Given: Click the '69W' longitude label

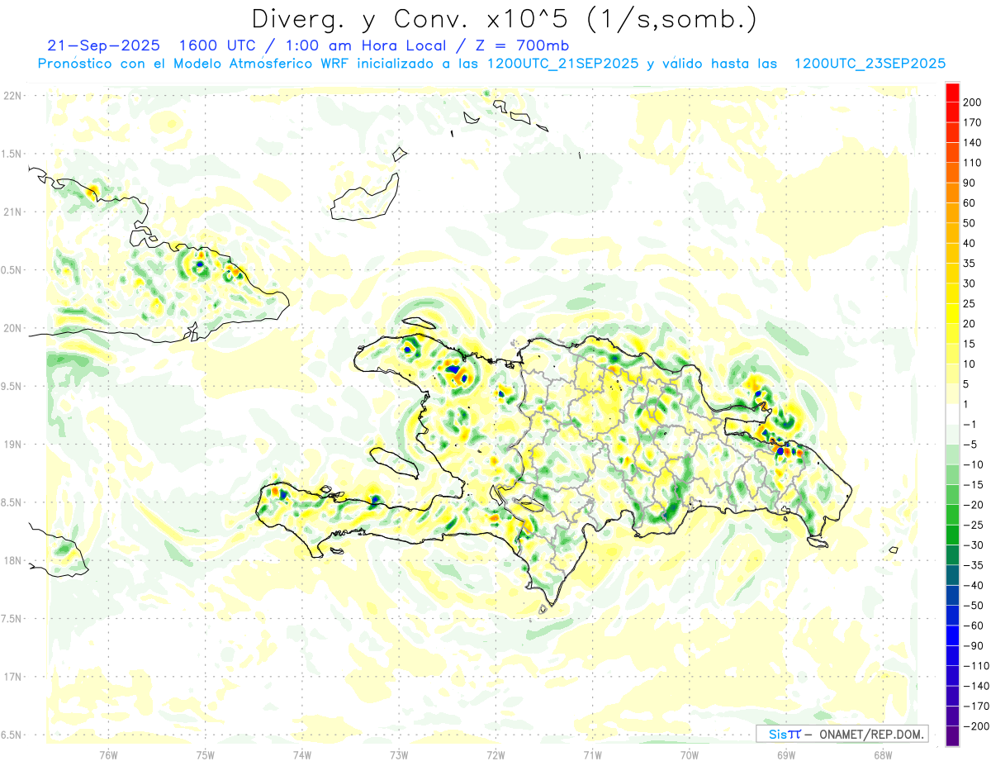Looking at the screenshot, I should 786,755.
